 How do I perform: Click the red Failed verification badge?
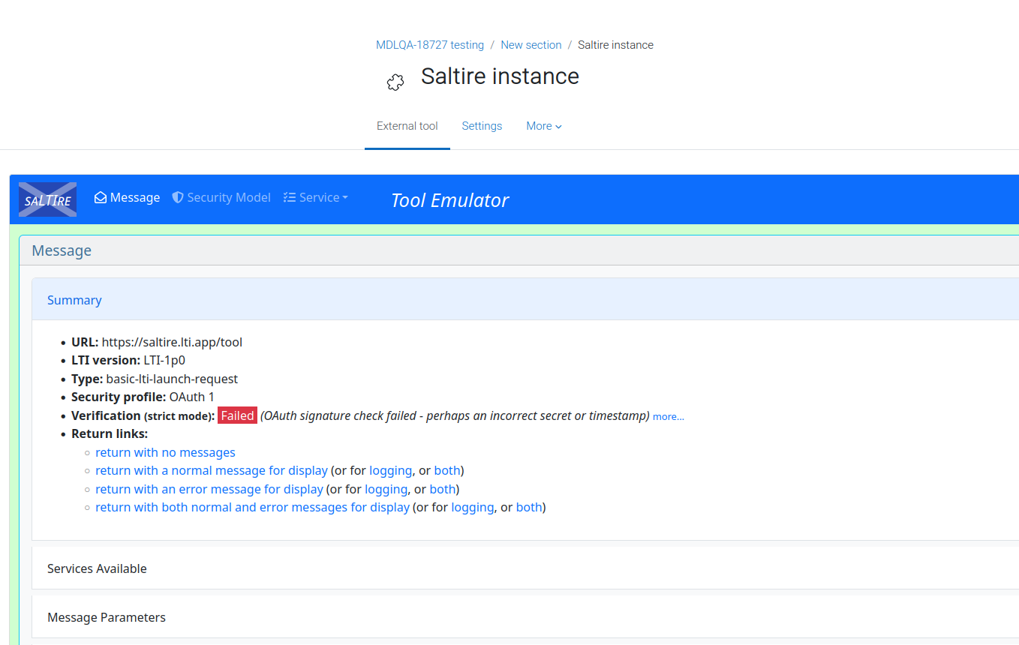(237, 415)
